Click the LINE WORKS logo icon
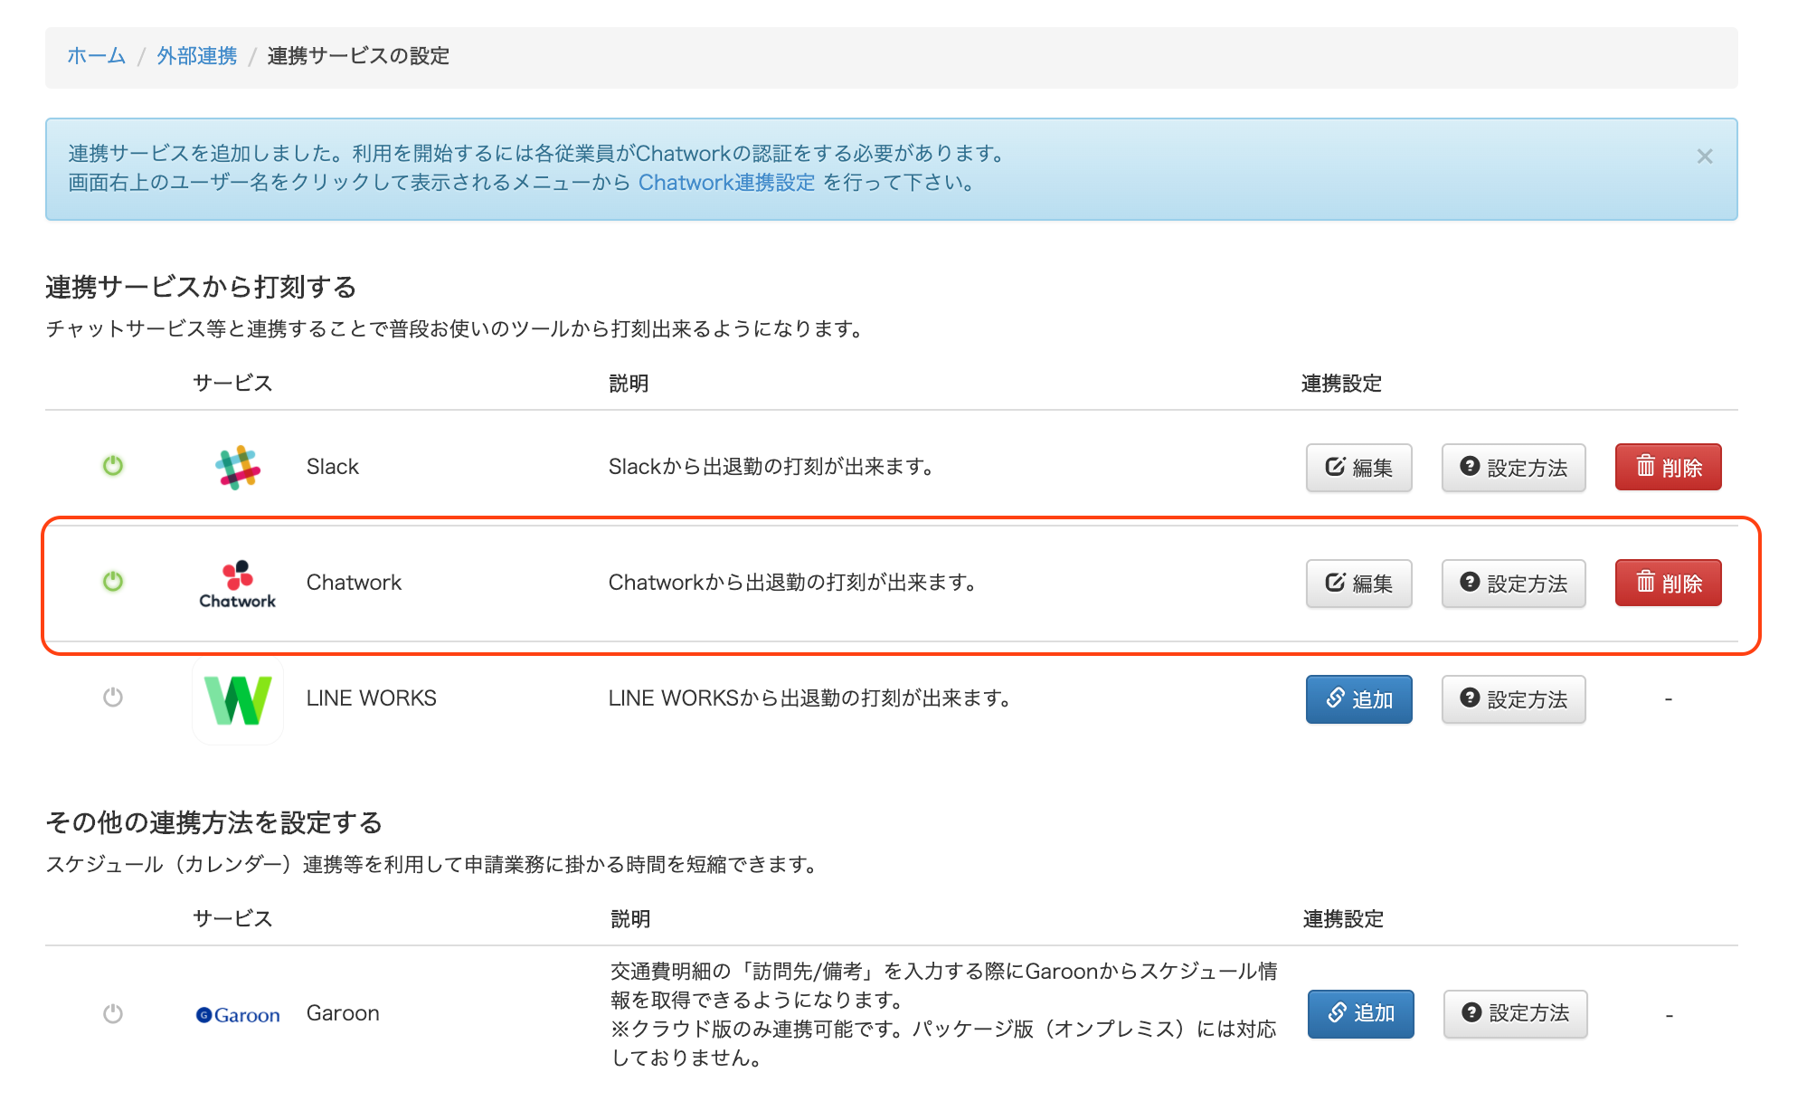Screen dimensions: 1807x1120 238,699
